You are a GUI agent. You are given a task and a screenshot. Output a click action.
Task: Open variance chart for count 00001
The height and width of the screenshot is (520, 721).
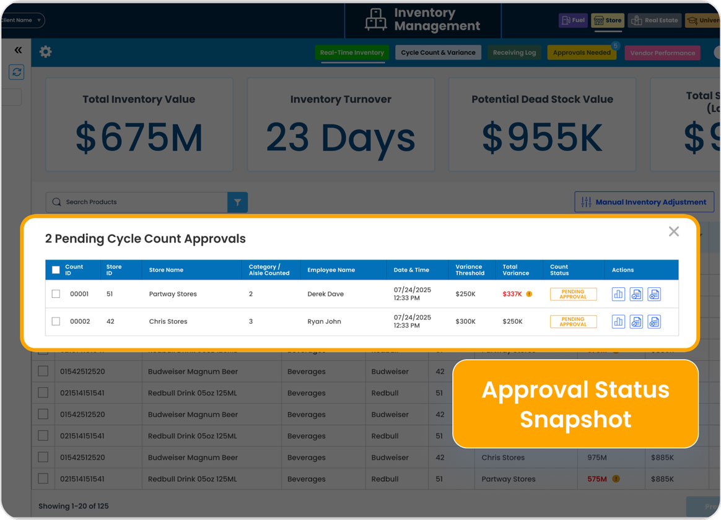coord(618,294)
